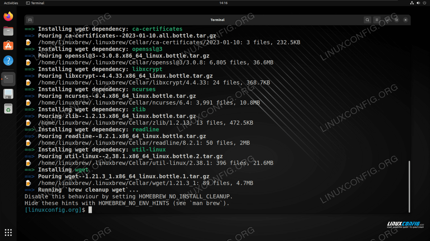Select the Terminal icon in dock
Viewport: 430px width, 241px height.
tap(8, 79)
